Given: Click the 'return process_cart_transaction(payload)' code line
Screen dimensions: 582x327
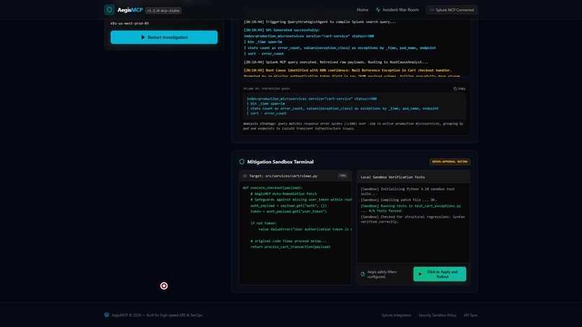Looking at the screenshot, I should tap(290, 247).
